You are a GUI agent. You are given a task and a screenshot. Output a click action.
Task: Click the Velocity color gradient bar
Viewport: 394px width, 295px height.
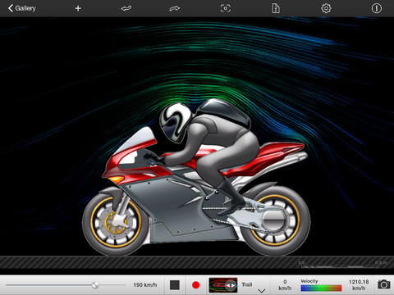pyautogui.click(x=321, y=288)
